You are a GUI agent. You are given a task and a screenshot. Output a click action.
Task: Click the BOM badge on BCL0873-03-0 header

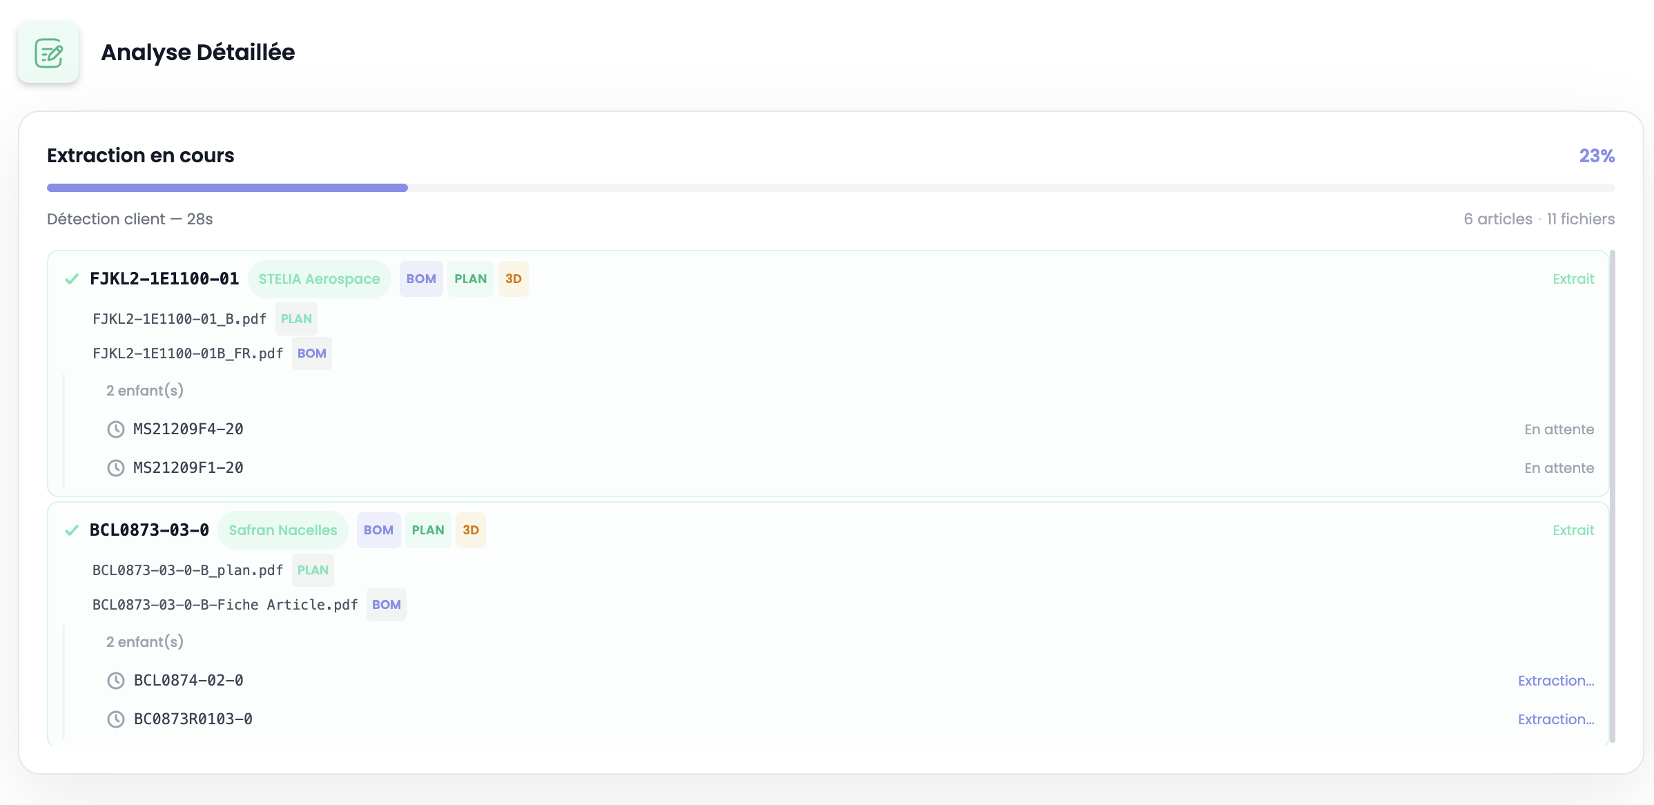point(378,530)
